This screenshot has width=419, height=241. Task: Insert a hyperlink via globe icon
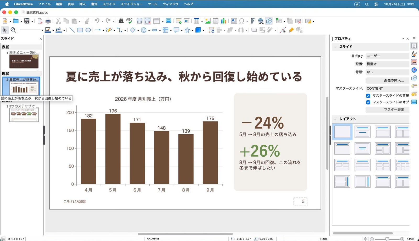pos(261,21)
